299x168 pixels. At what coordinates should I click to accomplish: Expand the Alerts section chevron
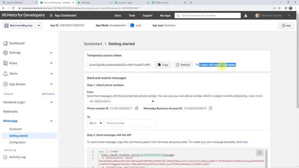tap(51, 74)
